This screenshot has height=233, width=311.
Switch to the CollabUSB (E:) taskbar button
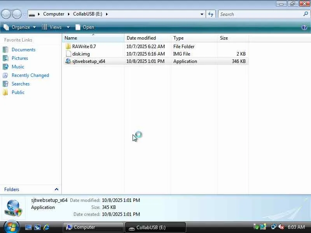pyautogui.click(x=155, y=227)
